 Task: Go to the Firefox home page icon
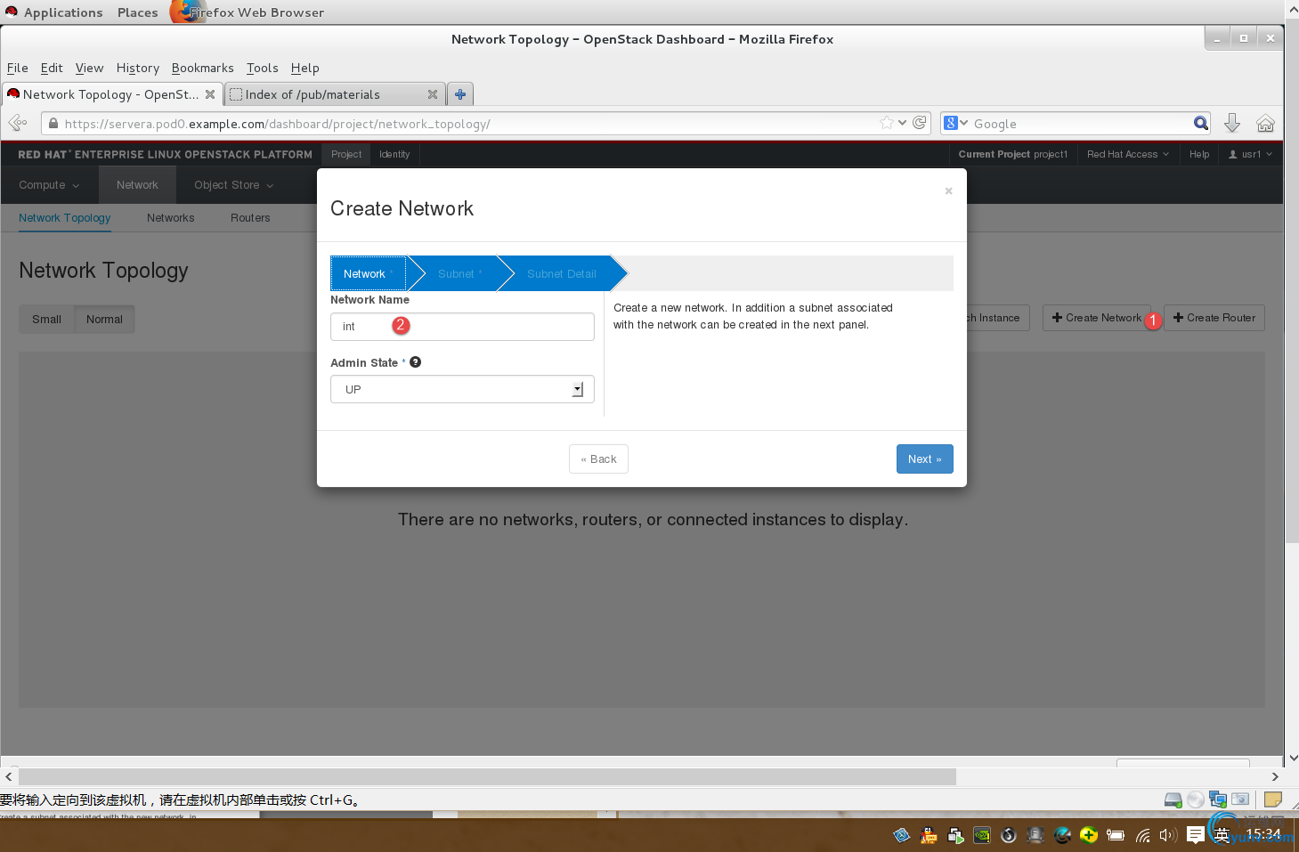[x=1265, y=123]
